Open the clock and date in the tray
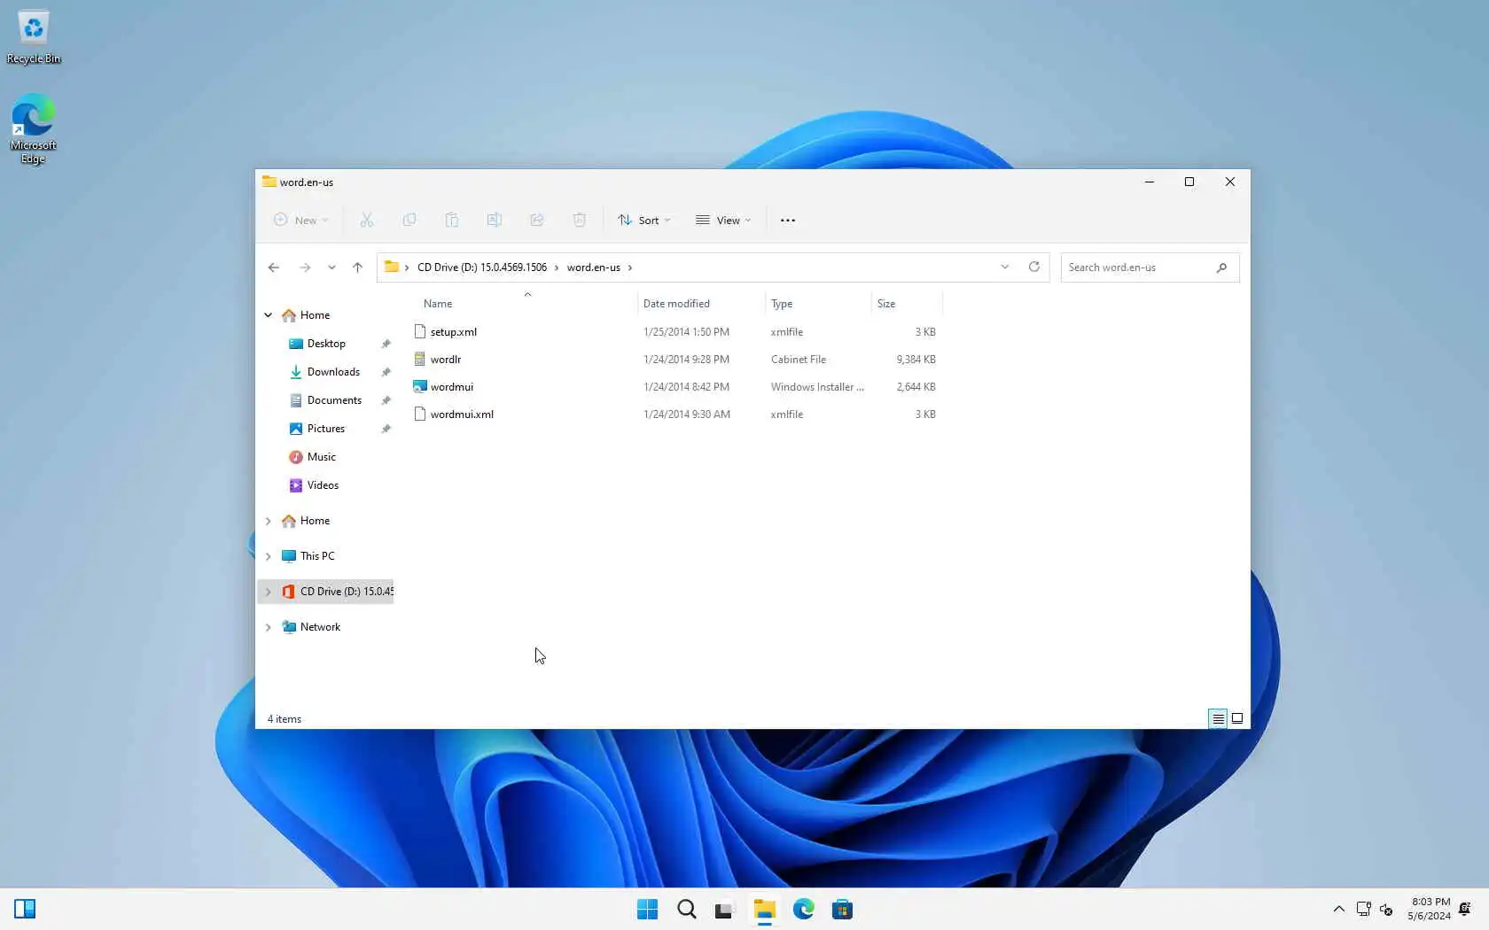Viewport: 1489px width, 930px height. pyautogui.click(x=1429, y=909)
